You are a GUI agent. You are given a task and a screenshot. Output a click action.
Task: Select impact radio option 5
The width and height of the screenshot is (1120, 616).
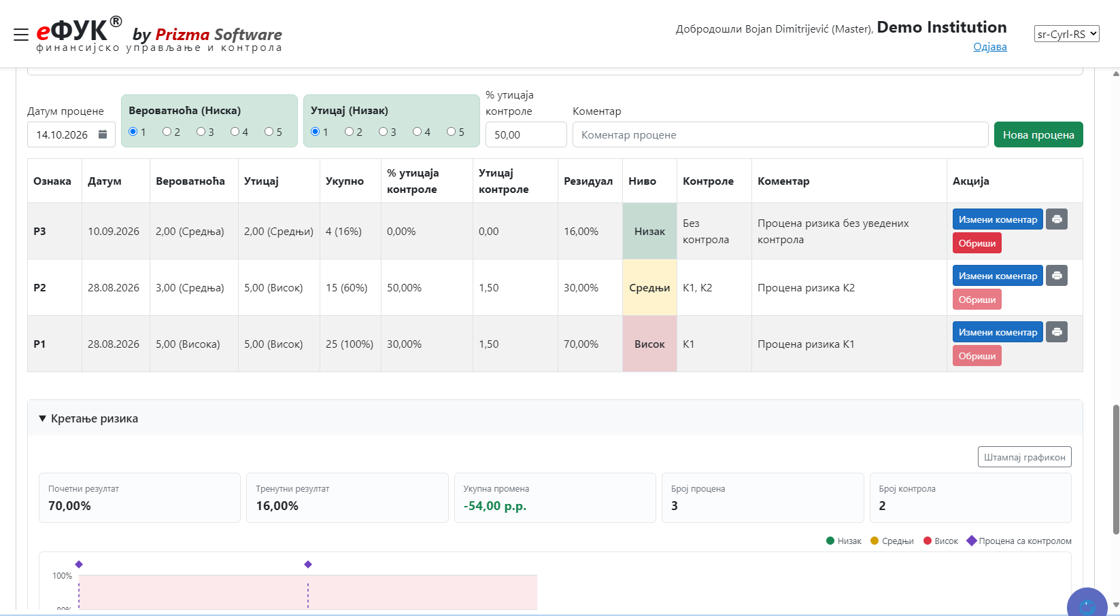click(452, 132)
